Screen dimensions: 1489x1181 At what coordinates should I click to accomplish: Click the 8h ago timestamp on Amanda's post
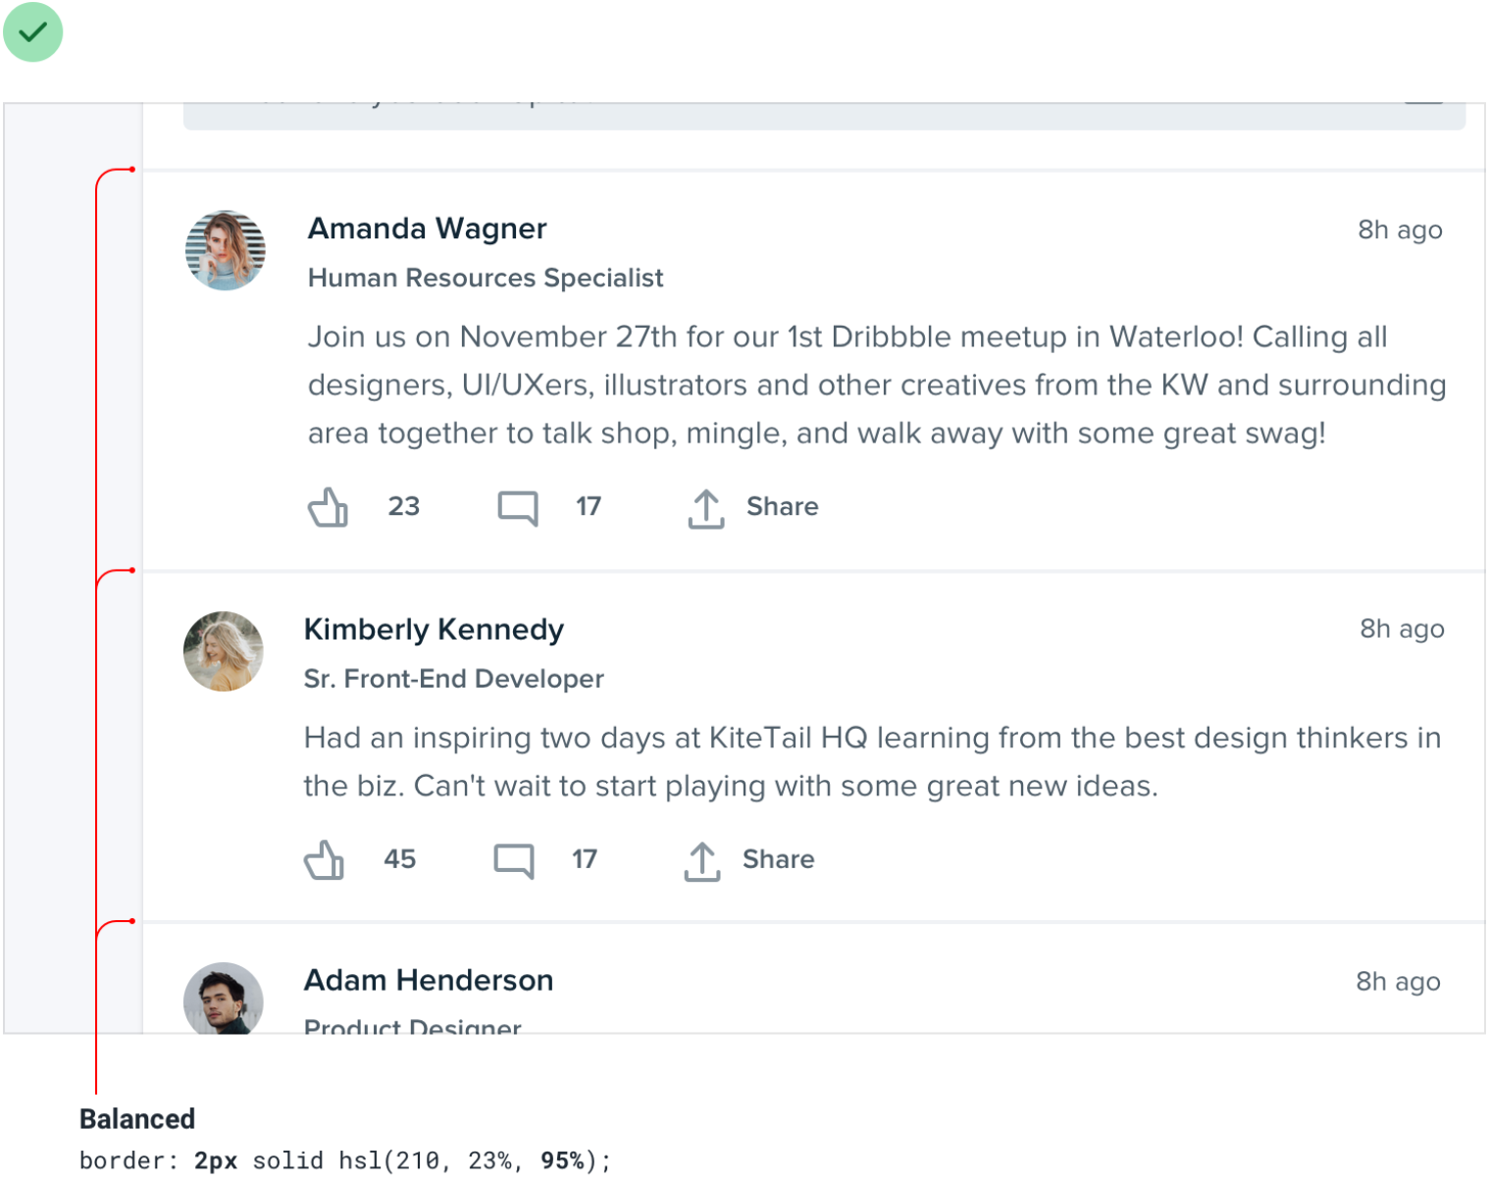click(1399, 230)
